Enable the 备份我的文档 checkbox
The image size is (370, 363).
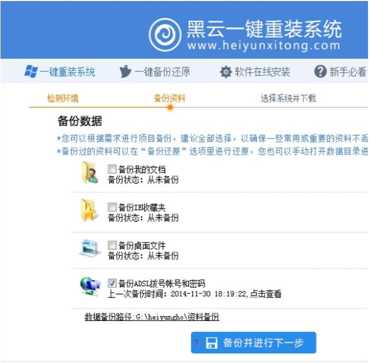112,169
